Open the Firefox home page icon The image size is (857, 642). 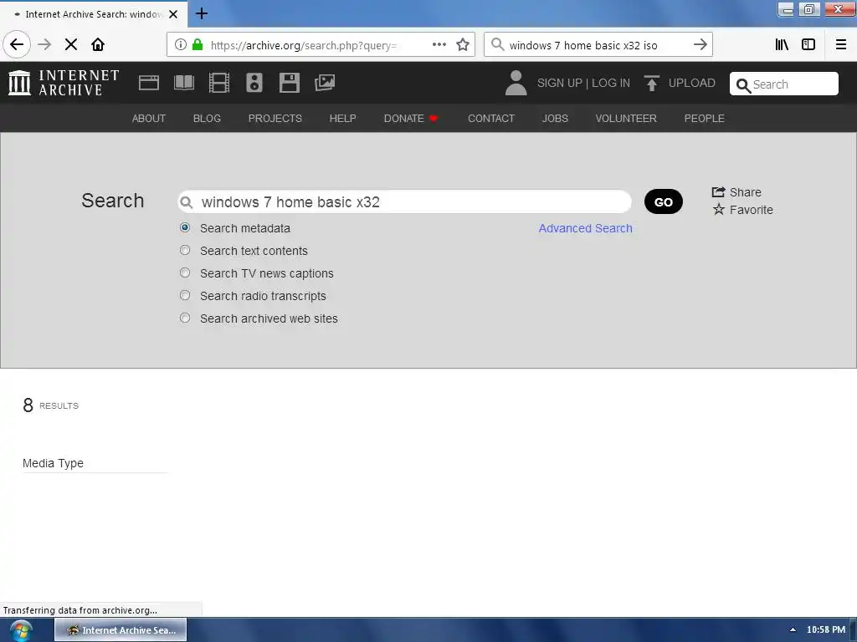point(98,44)
